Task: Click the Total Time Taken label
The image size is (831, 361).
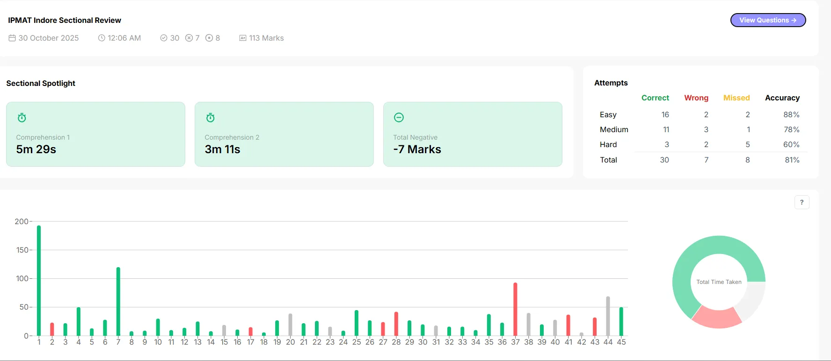Action: pos(719,282)
